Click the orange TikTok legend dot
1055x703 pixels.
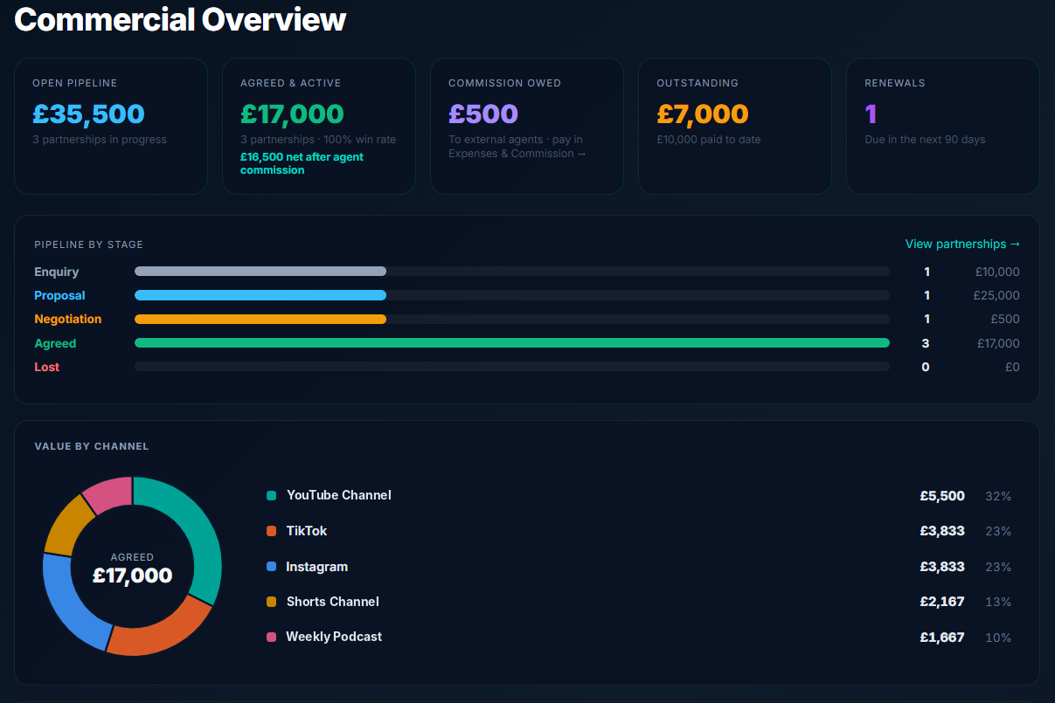(271, 531)
